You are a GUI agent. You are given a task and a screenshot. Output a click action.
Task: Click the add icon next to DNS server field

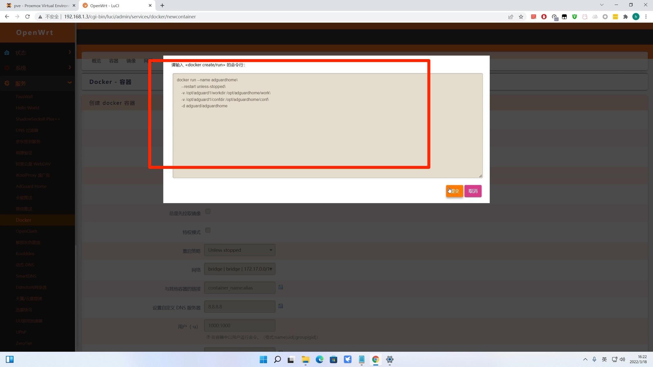(x=281, y=306)
